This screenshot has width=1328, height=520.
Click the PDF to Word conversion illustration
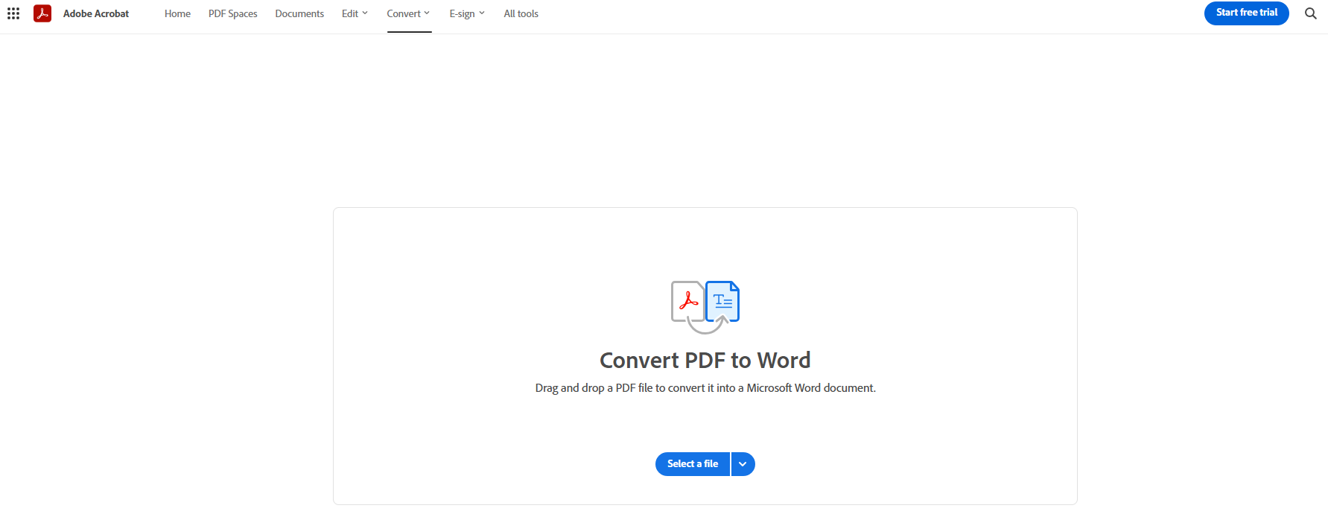pyautogui.click(x=705, y=307)
